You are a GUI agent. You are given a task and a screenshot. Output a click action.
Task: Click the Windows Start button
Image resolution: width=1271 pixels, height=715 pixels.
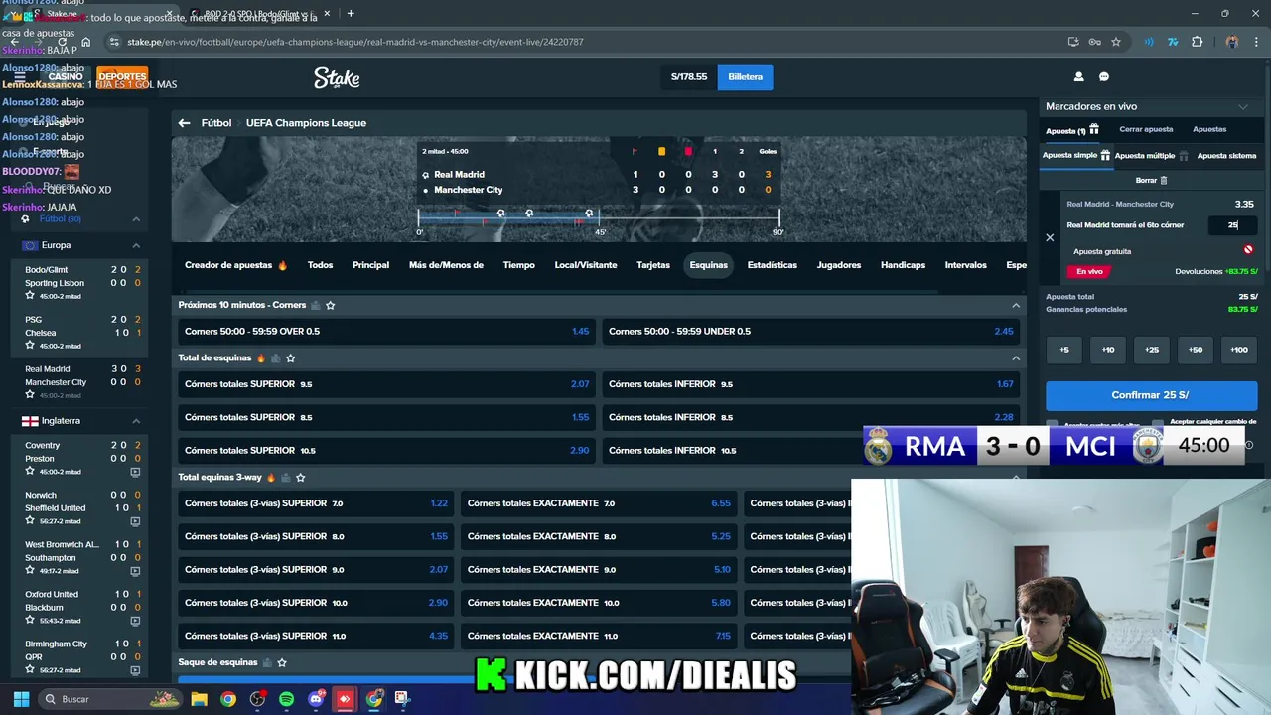(x=21, y=699)
